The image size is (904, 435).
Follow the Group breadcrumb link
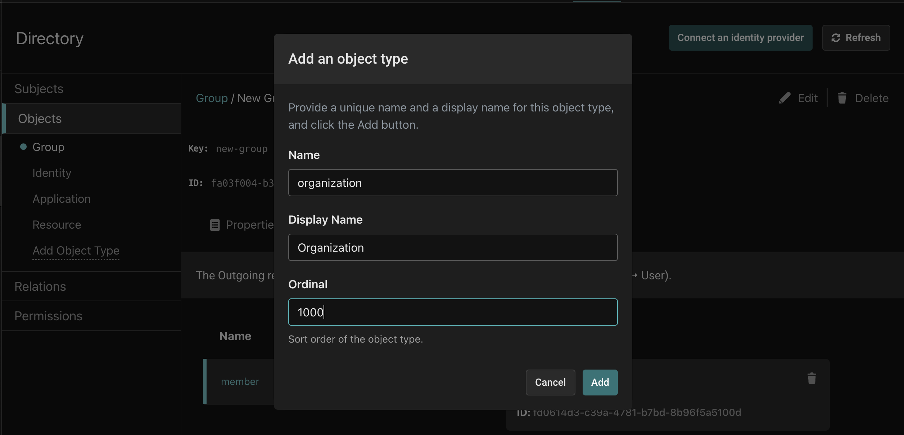[212, 98]
